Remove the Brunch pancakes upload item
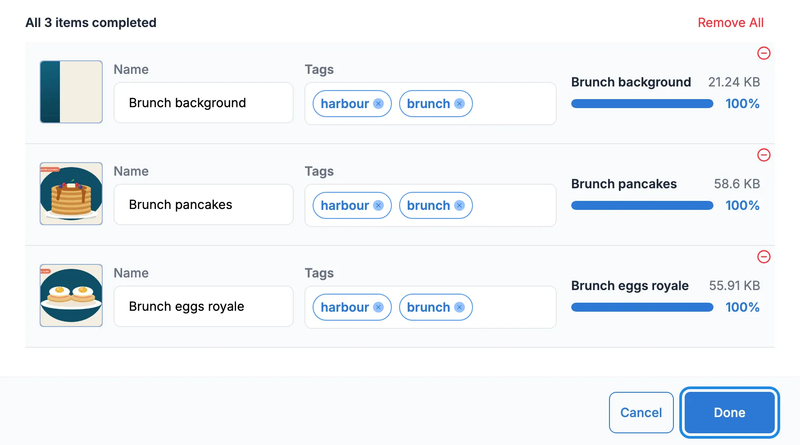The height and width of the screenshot is (445, 800). 764,155
